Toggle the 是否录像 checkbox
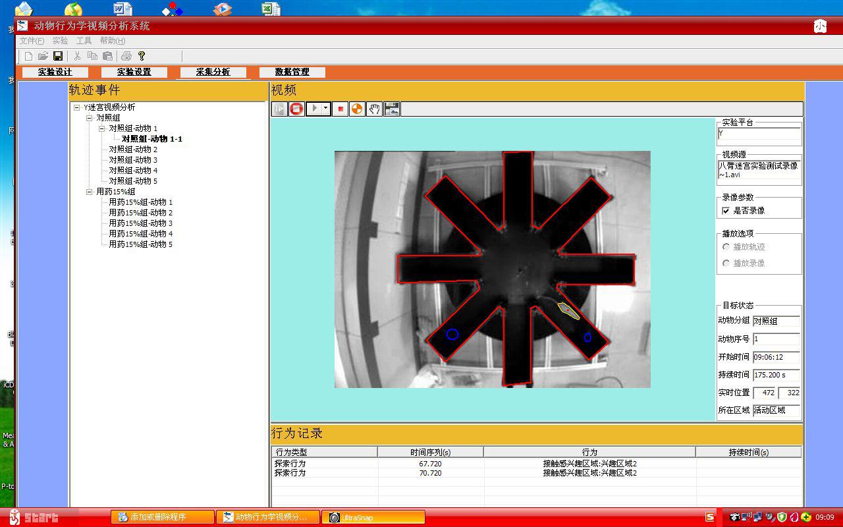843x527 pixels. pyautogui.click(x=726, y=211)
